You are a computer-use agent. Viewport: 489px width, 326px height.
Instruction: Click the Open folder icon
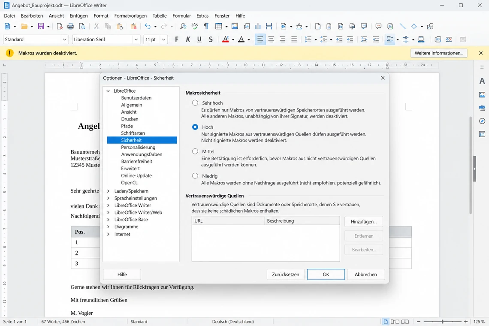[24, 27]
